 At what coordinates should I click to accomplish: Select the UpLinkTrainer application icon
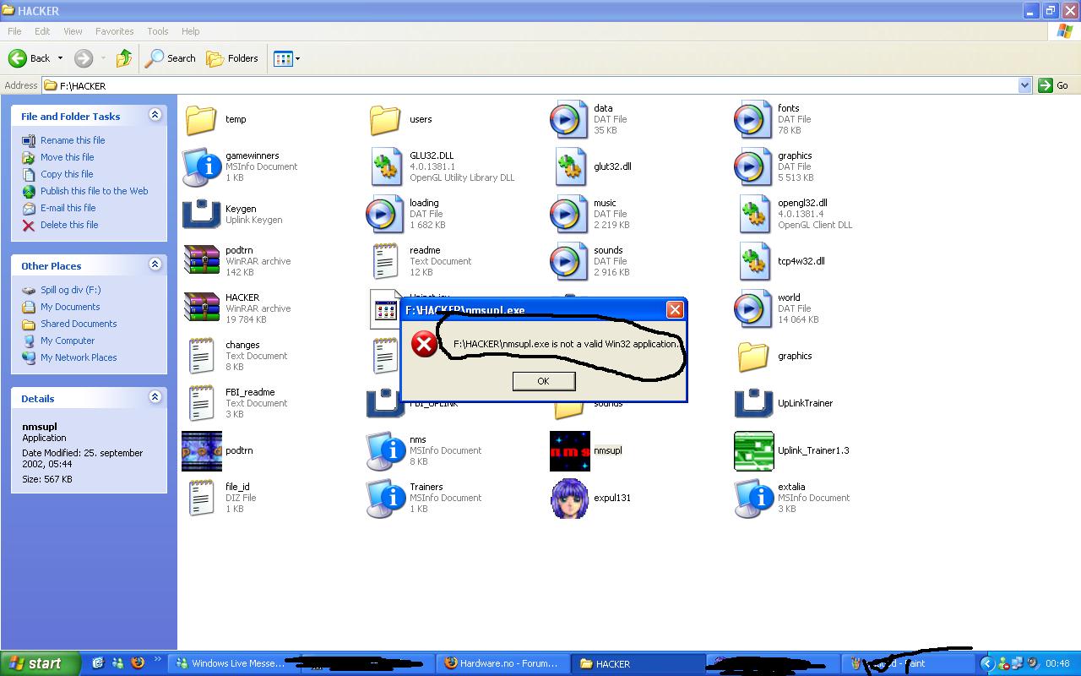[753, 403]
